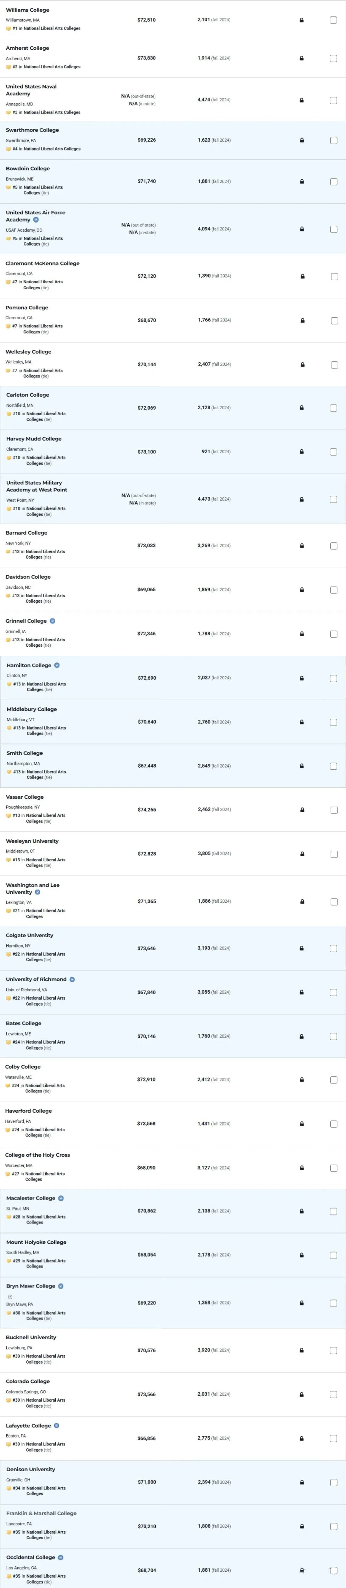Click the verified badge next to Hamilton College
The height and width of the screenshot is (1588, 346).
pyautogui.click(x=57, y=665)
